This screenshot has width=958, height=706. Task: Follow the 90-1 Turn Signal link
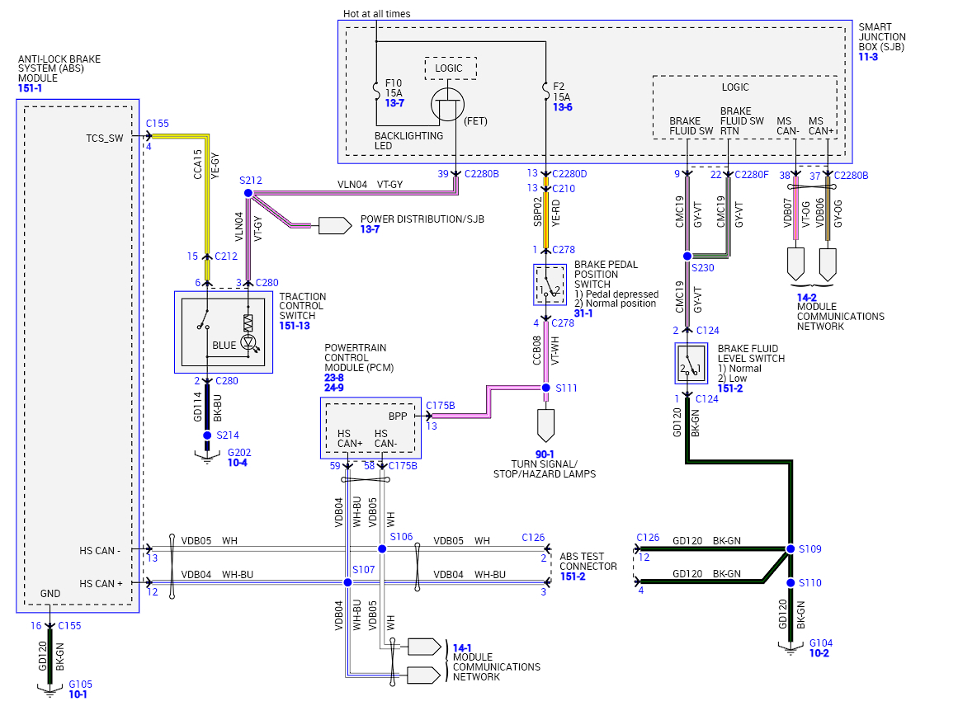(x=545, y=454)
